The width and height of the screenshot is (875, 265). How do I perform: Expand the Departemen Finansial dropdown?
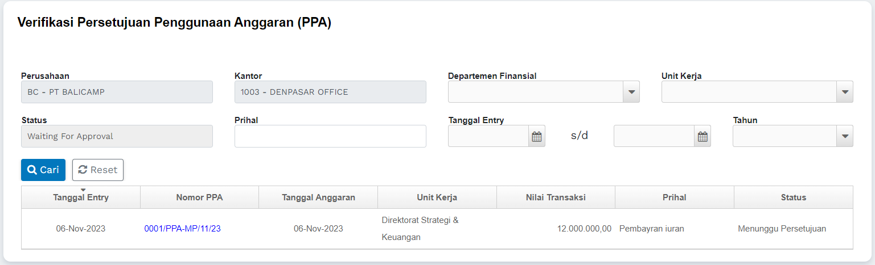(631, 92)
